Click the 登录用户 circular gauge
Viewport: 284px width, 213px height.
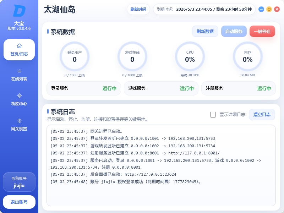(75, 56)
